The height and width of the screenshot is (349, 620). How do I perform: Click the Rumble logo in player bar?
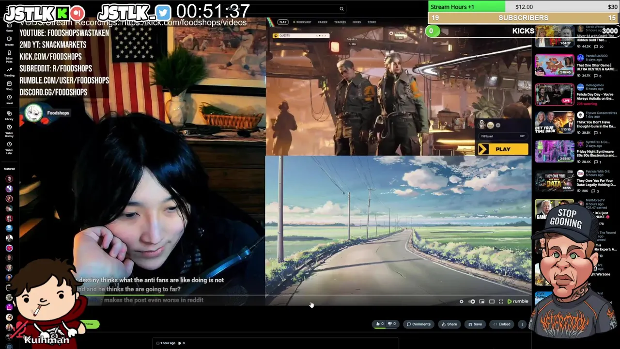point(517,301)
